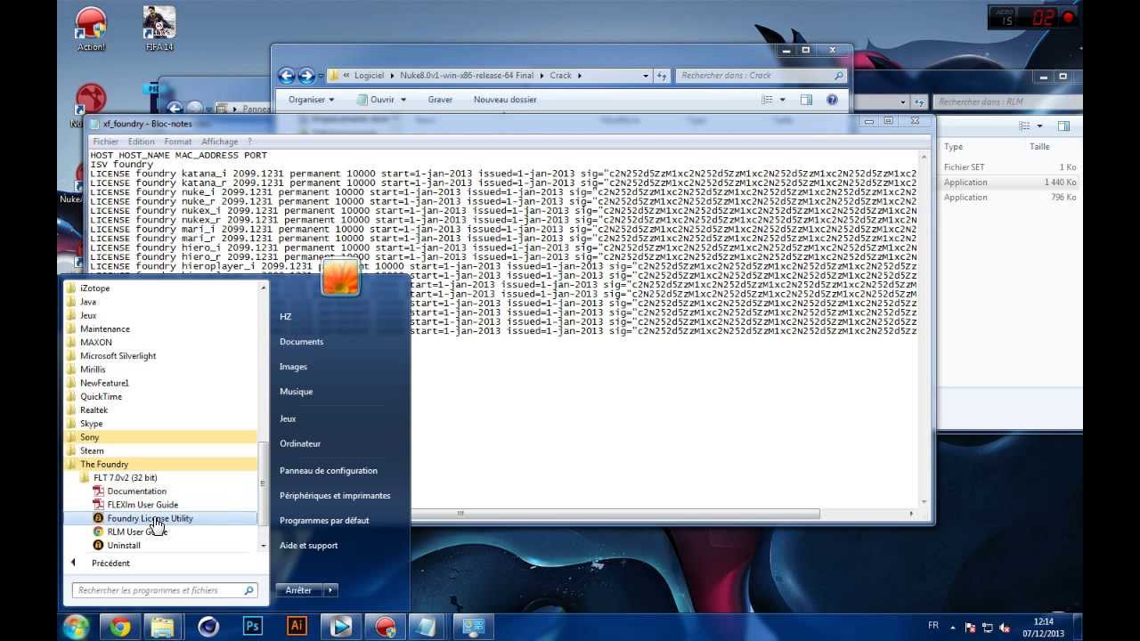This screenshot has width=1140, height=641.
Task: Open Explorer help question mark icon
Action: (831, 100)
